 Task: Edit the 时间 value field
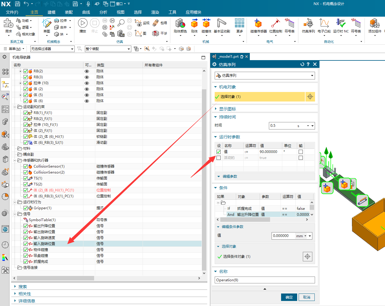[x=283, y=126]
